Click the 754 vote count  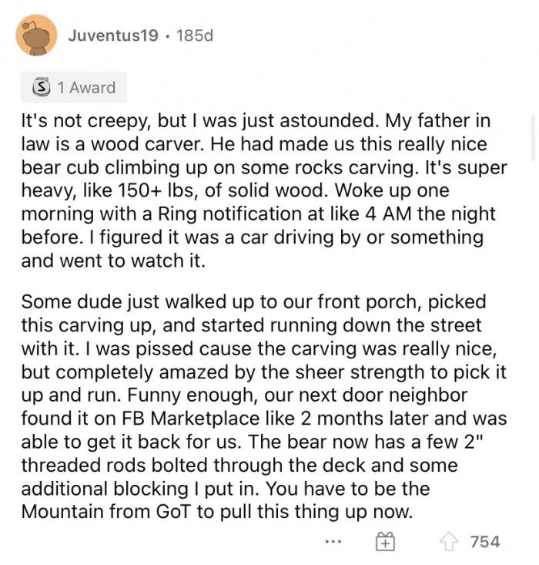click(x=485, y=542)
